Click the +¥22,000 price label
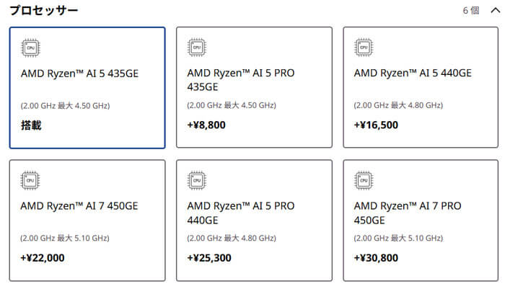 pyautogui.click(x=43, y=258)
